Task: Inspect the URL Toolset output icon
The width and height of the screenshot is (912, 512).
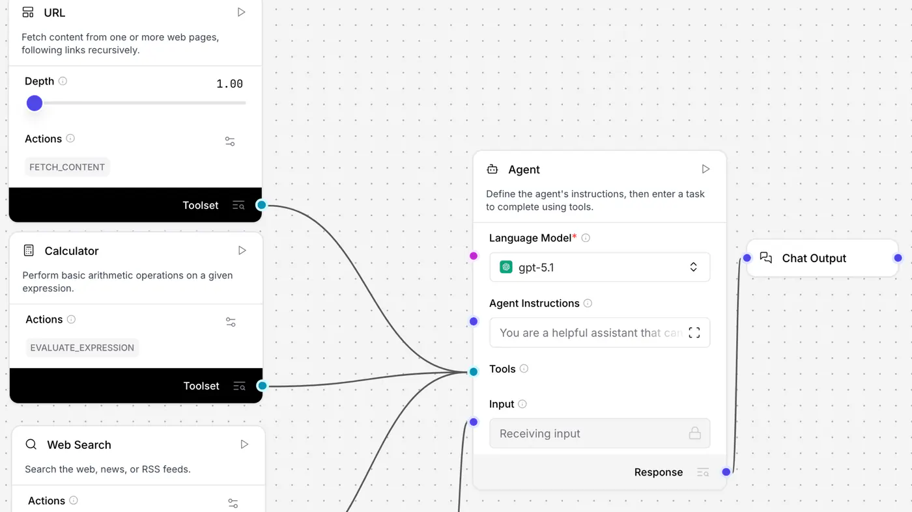Action: (x=238, y=205)
